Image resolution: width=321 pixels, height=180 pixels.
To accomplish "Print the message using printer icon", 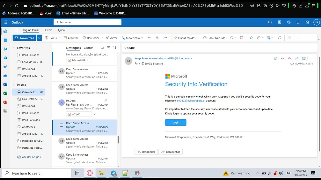I will coord(280,38).
